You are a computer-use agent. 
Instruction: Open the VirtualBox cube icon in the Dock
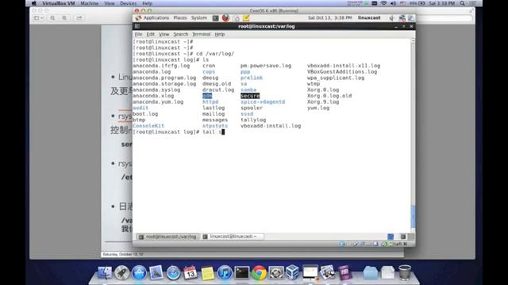293,272
